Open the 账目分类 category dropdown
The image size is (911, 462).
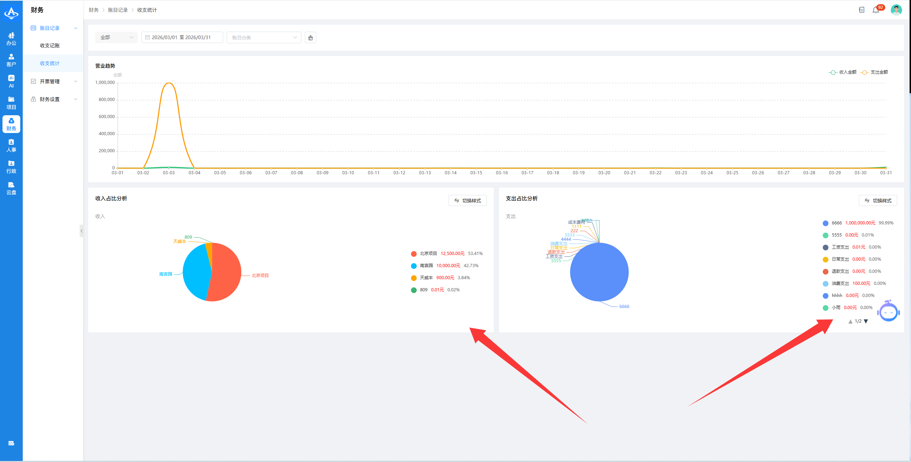pos(264,38)
